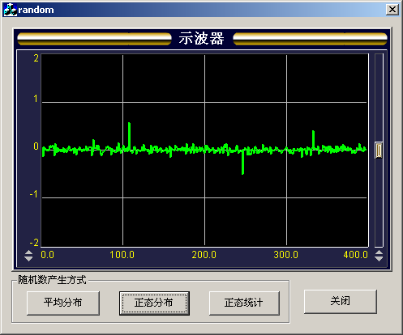Viewport: 403px width, 335px height.
Task: Choose the 正态分布 button
Action: [x=154, y=303]
